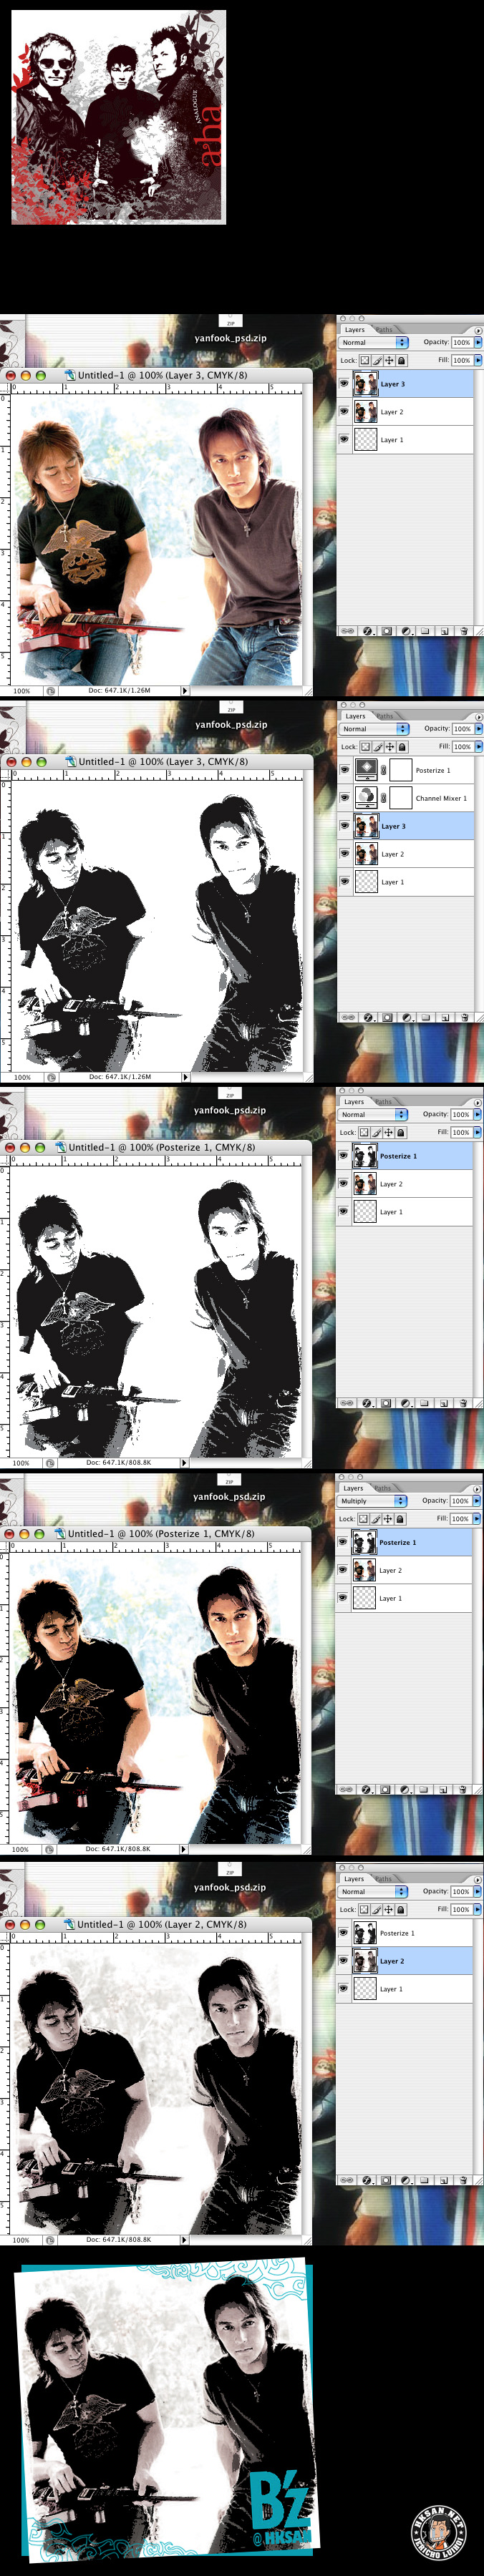Open panel options menu arrow in Channel Mixer panel

coord(479,718)
